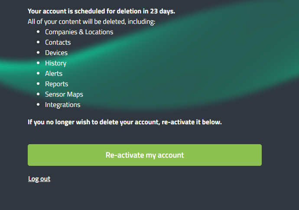The image size is (299, 210).
Task: Click the Re-activate my account button
Action: tap(145, 155)
